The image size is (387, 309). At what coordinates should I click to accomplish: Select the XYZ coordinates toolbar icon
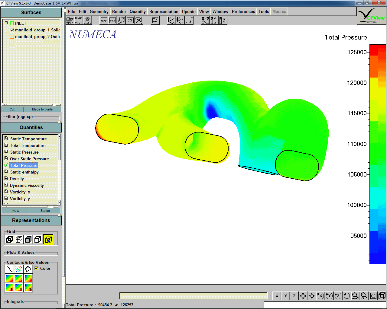click(x=104, y=21)
